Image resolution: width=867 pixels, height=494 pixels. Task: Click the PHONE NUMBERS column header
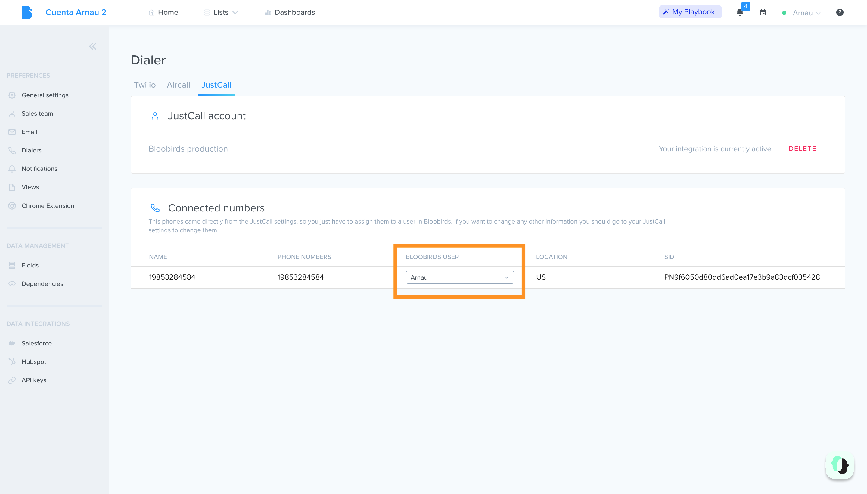[304, 257]
